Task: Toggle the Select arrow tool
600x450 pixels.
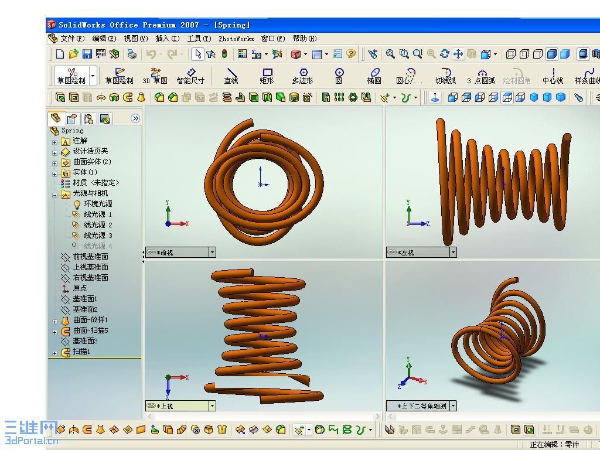Action: point(197,54)
